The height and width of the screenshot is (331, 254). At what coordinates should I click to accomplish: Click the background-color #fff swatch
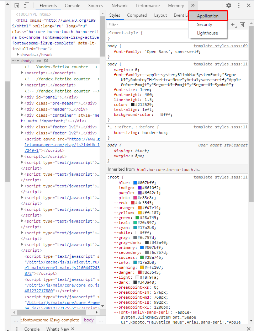tap(159, 114)
